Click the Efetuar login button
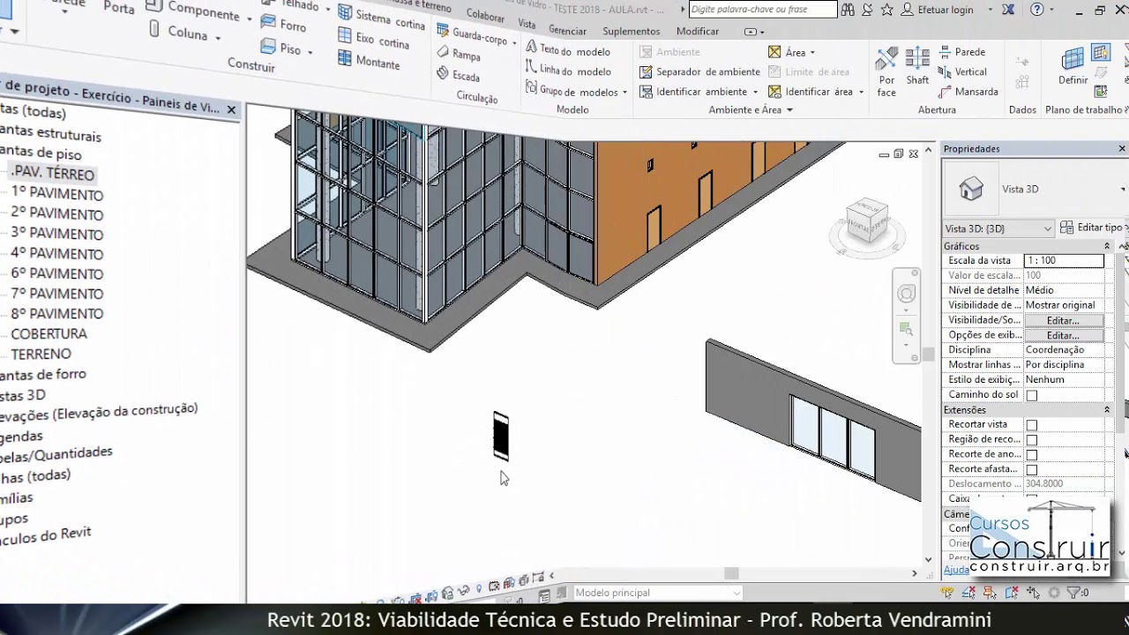The width and height of the screenshot is (1129, 635). [x=937, y=10]
